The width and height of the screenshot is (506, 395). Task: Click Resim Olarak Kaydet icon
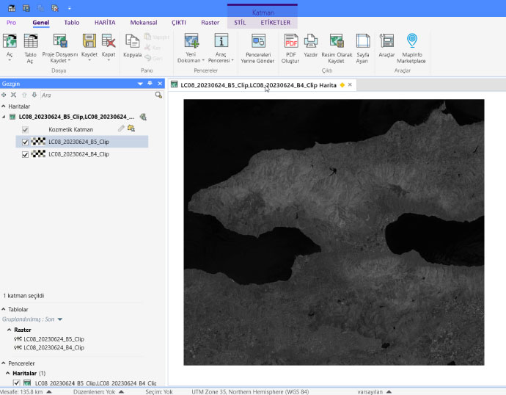click(336, 46)
